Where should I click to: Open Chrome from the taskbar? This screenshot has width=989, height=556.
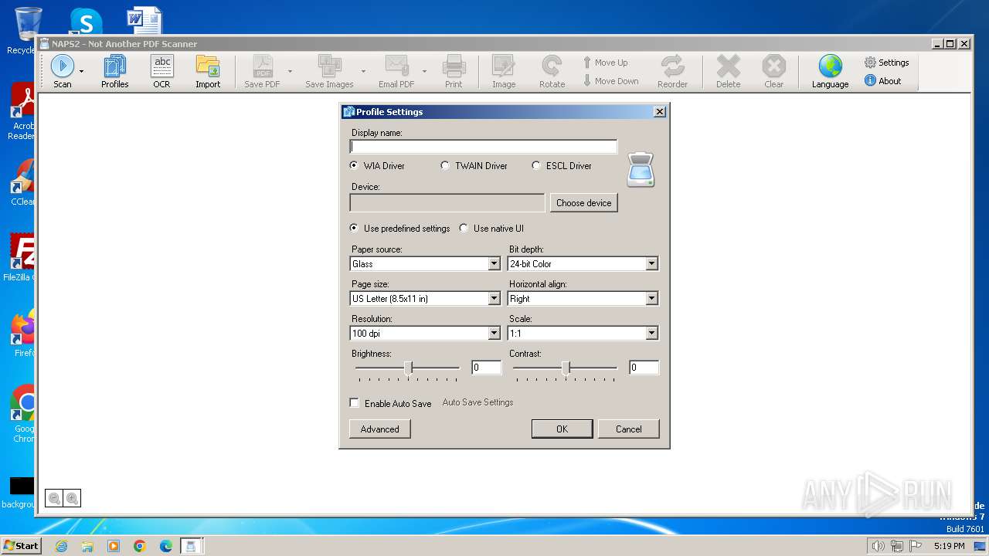click(140, 546)
